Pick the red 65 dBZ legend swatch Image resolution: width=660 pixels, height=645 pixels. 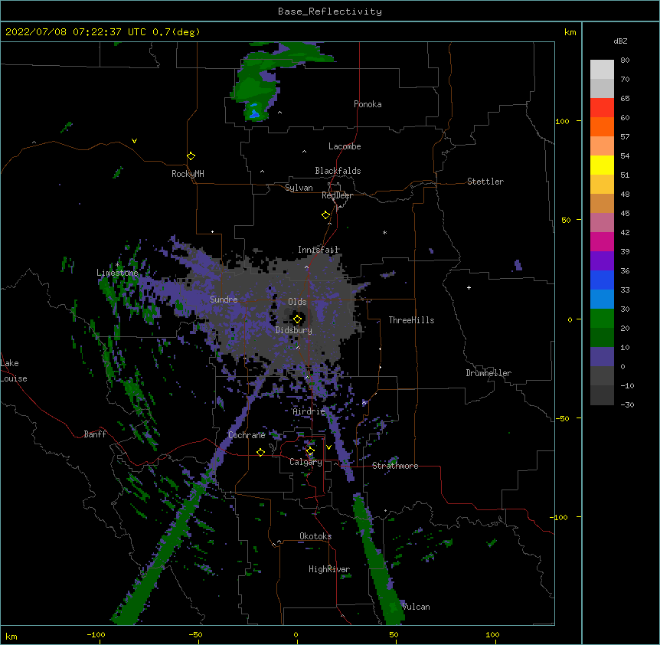pos(602,108)
